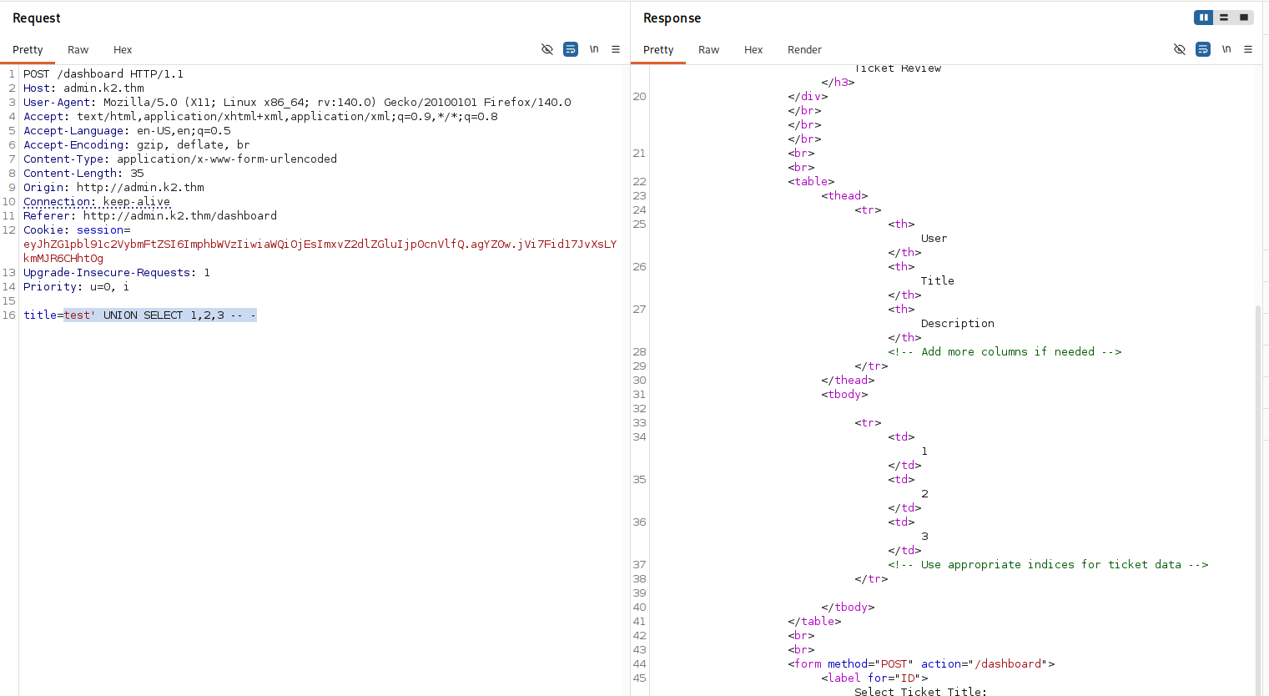Click response line number 33

coord(640,422)
